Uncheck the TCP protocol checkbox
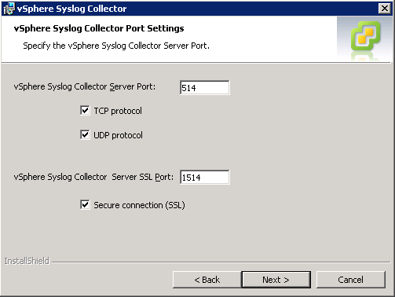Screen dimensions: 395x297 [x=85, y=111]
